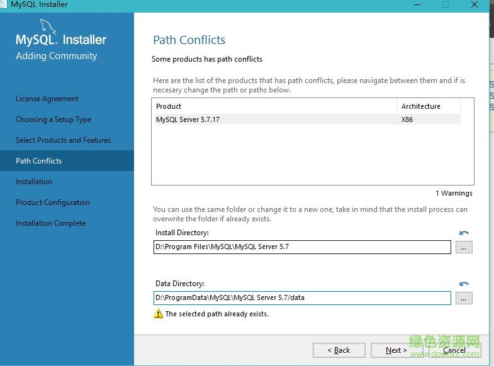Go to License Agreement step
494x366 pixels.
point(47,99)
